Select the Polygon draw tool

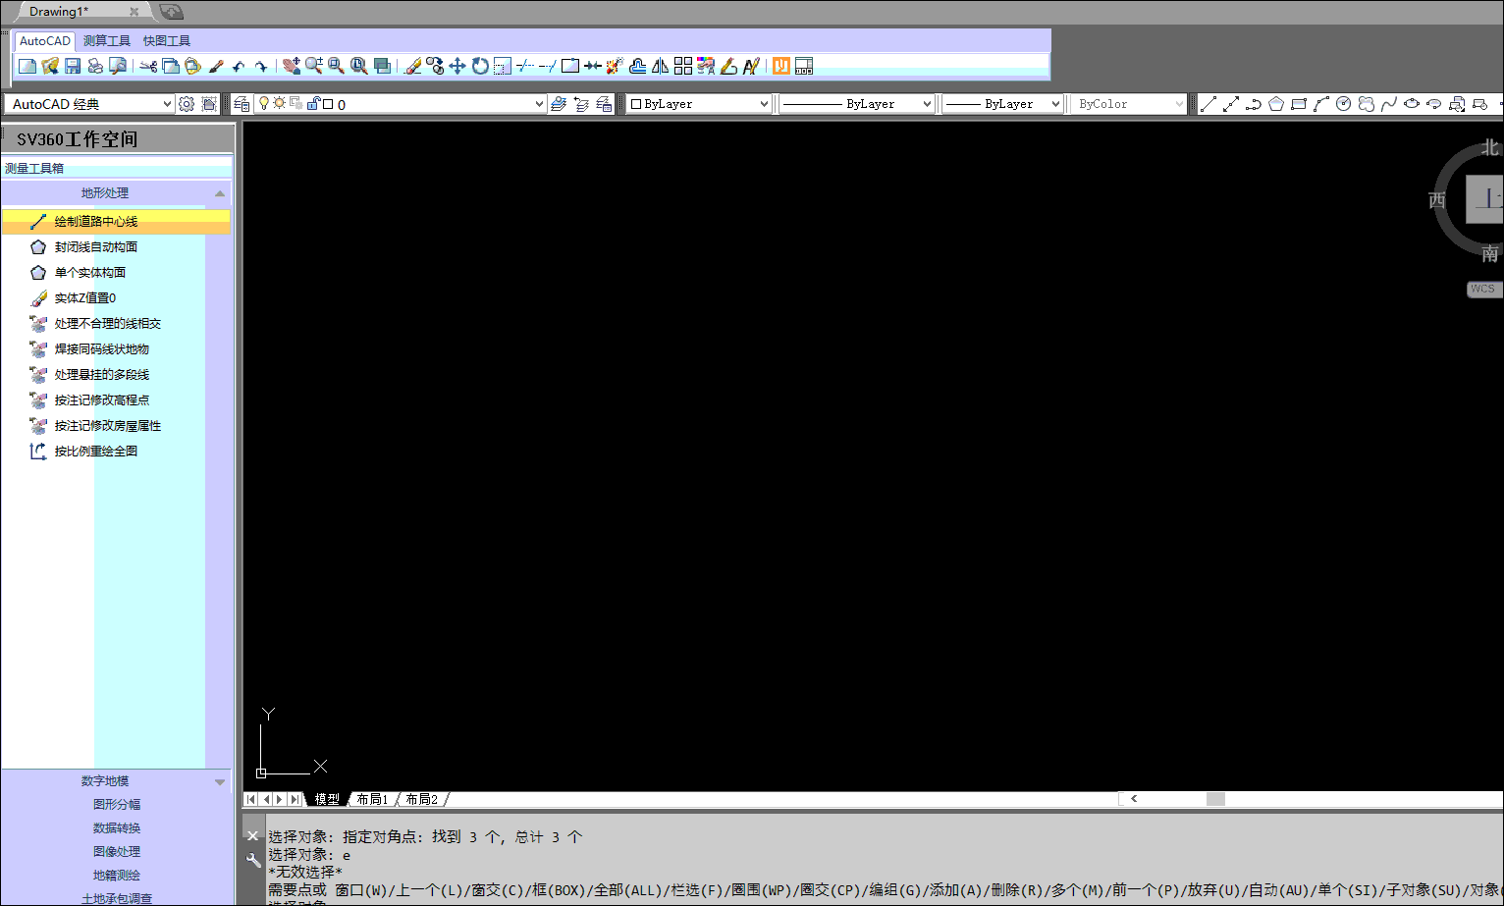pos(1276,104)
